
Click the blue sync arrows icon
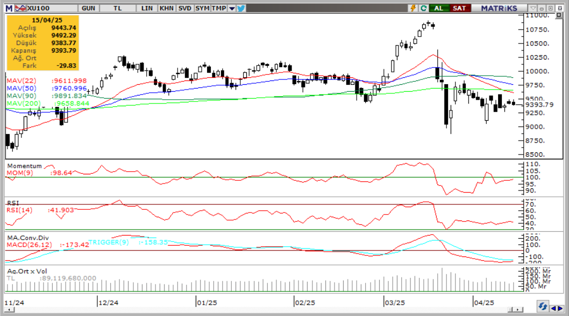pyautogui.click(x=543, y=306)
